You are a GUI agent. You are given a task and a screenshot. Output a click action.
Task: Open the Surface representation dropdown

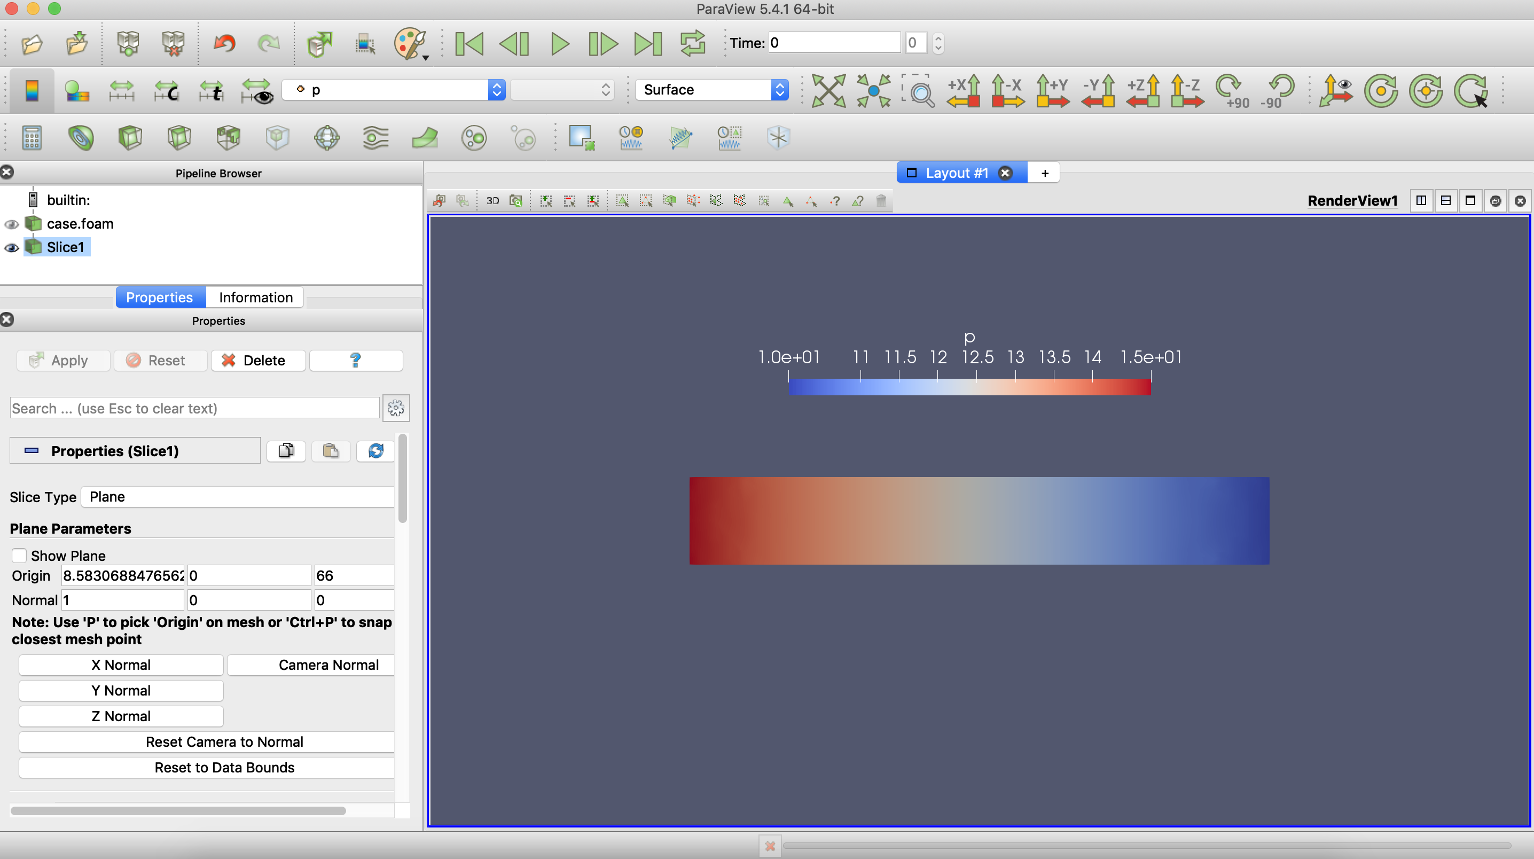[x=711, y=89]
